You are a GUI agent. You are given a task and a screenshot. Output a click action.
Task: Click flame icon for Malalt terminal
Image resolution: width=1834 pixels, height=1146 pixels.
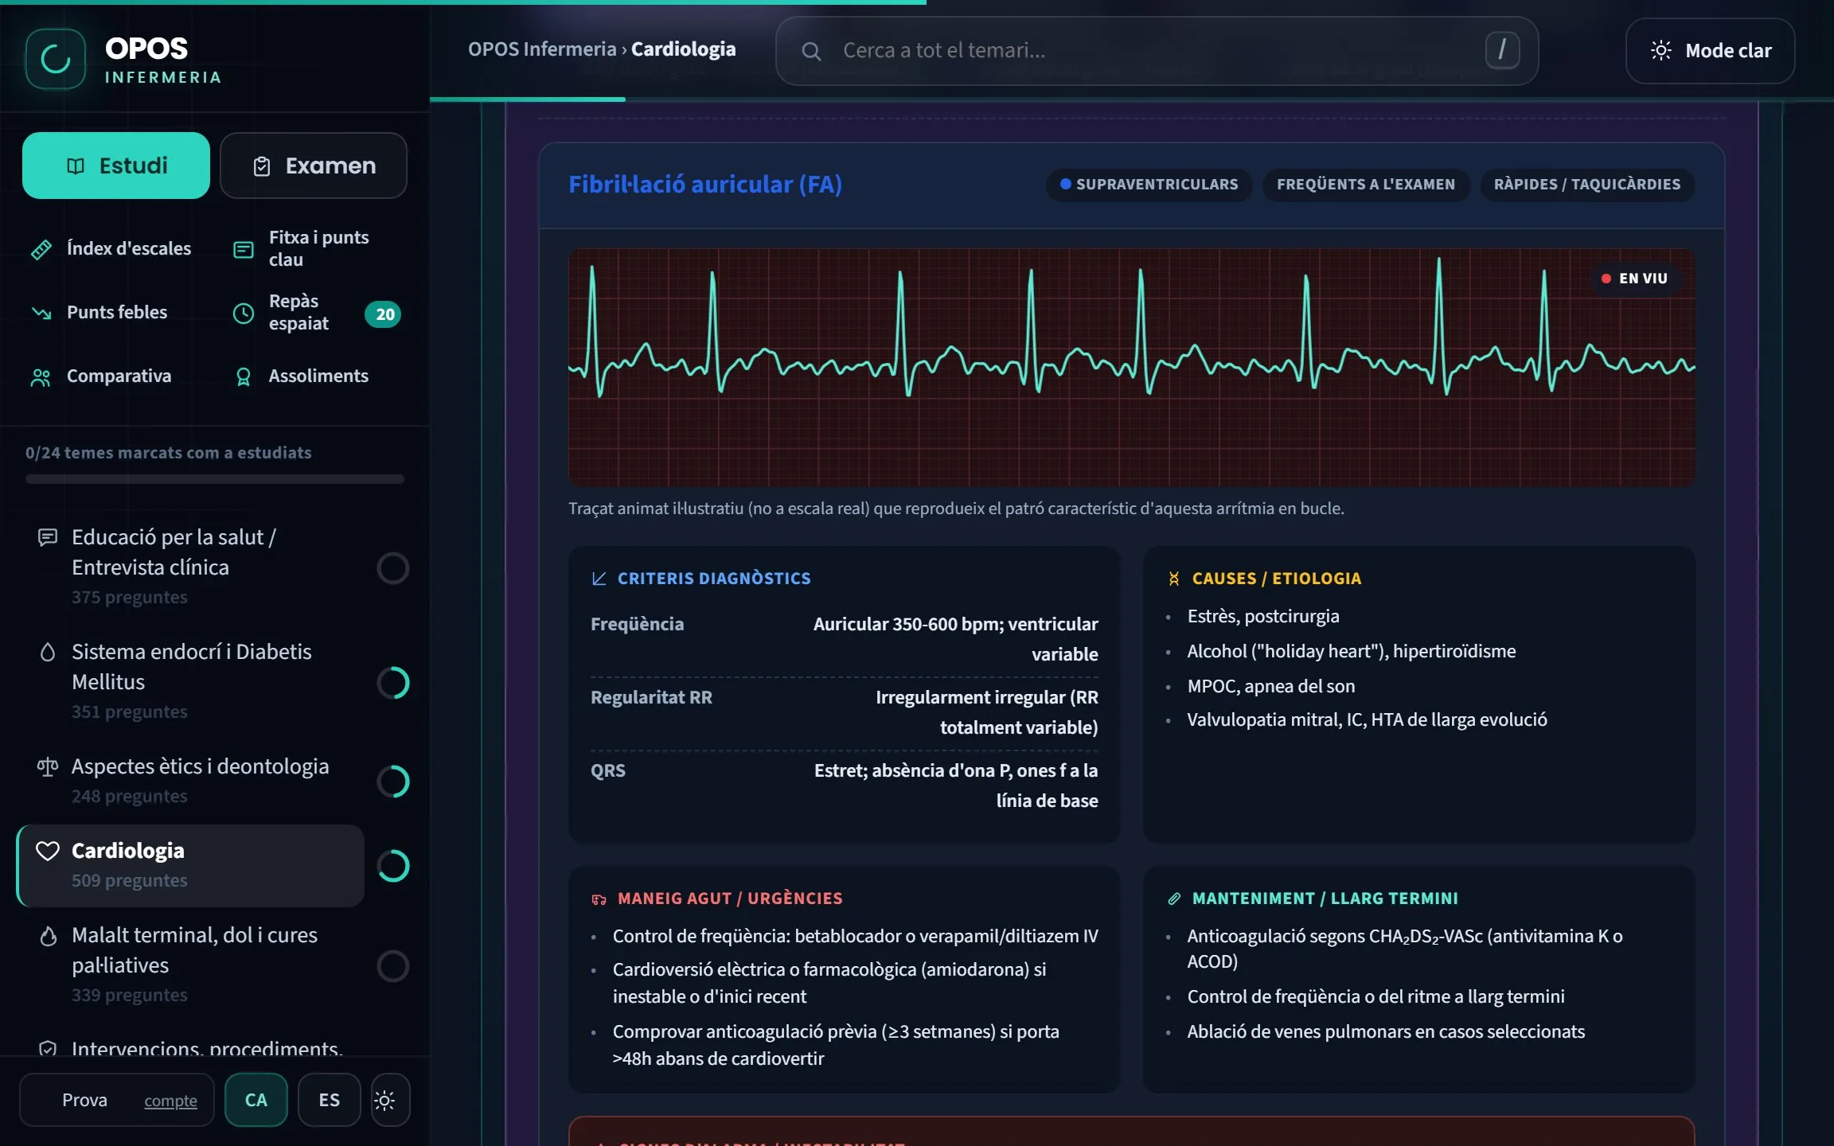pyautogui.click(x=48, y=936)
